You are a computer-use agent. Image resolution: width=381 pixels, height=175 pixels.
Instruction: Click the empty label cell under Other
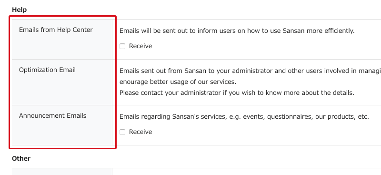coord(62,172)
